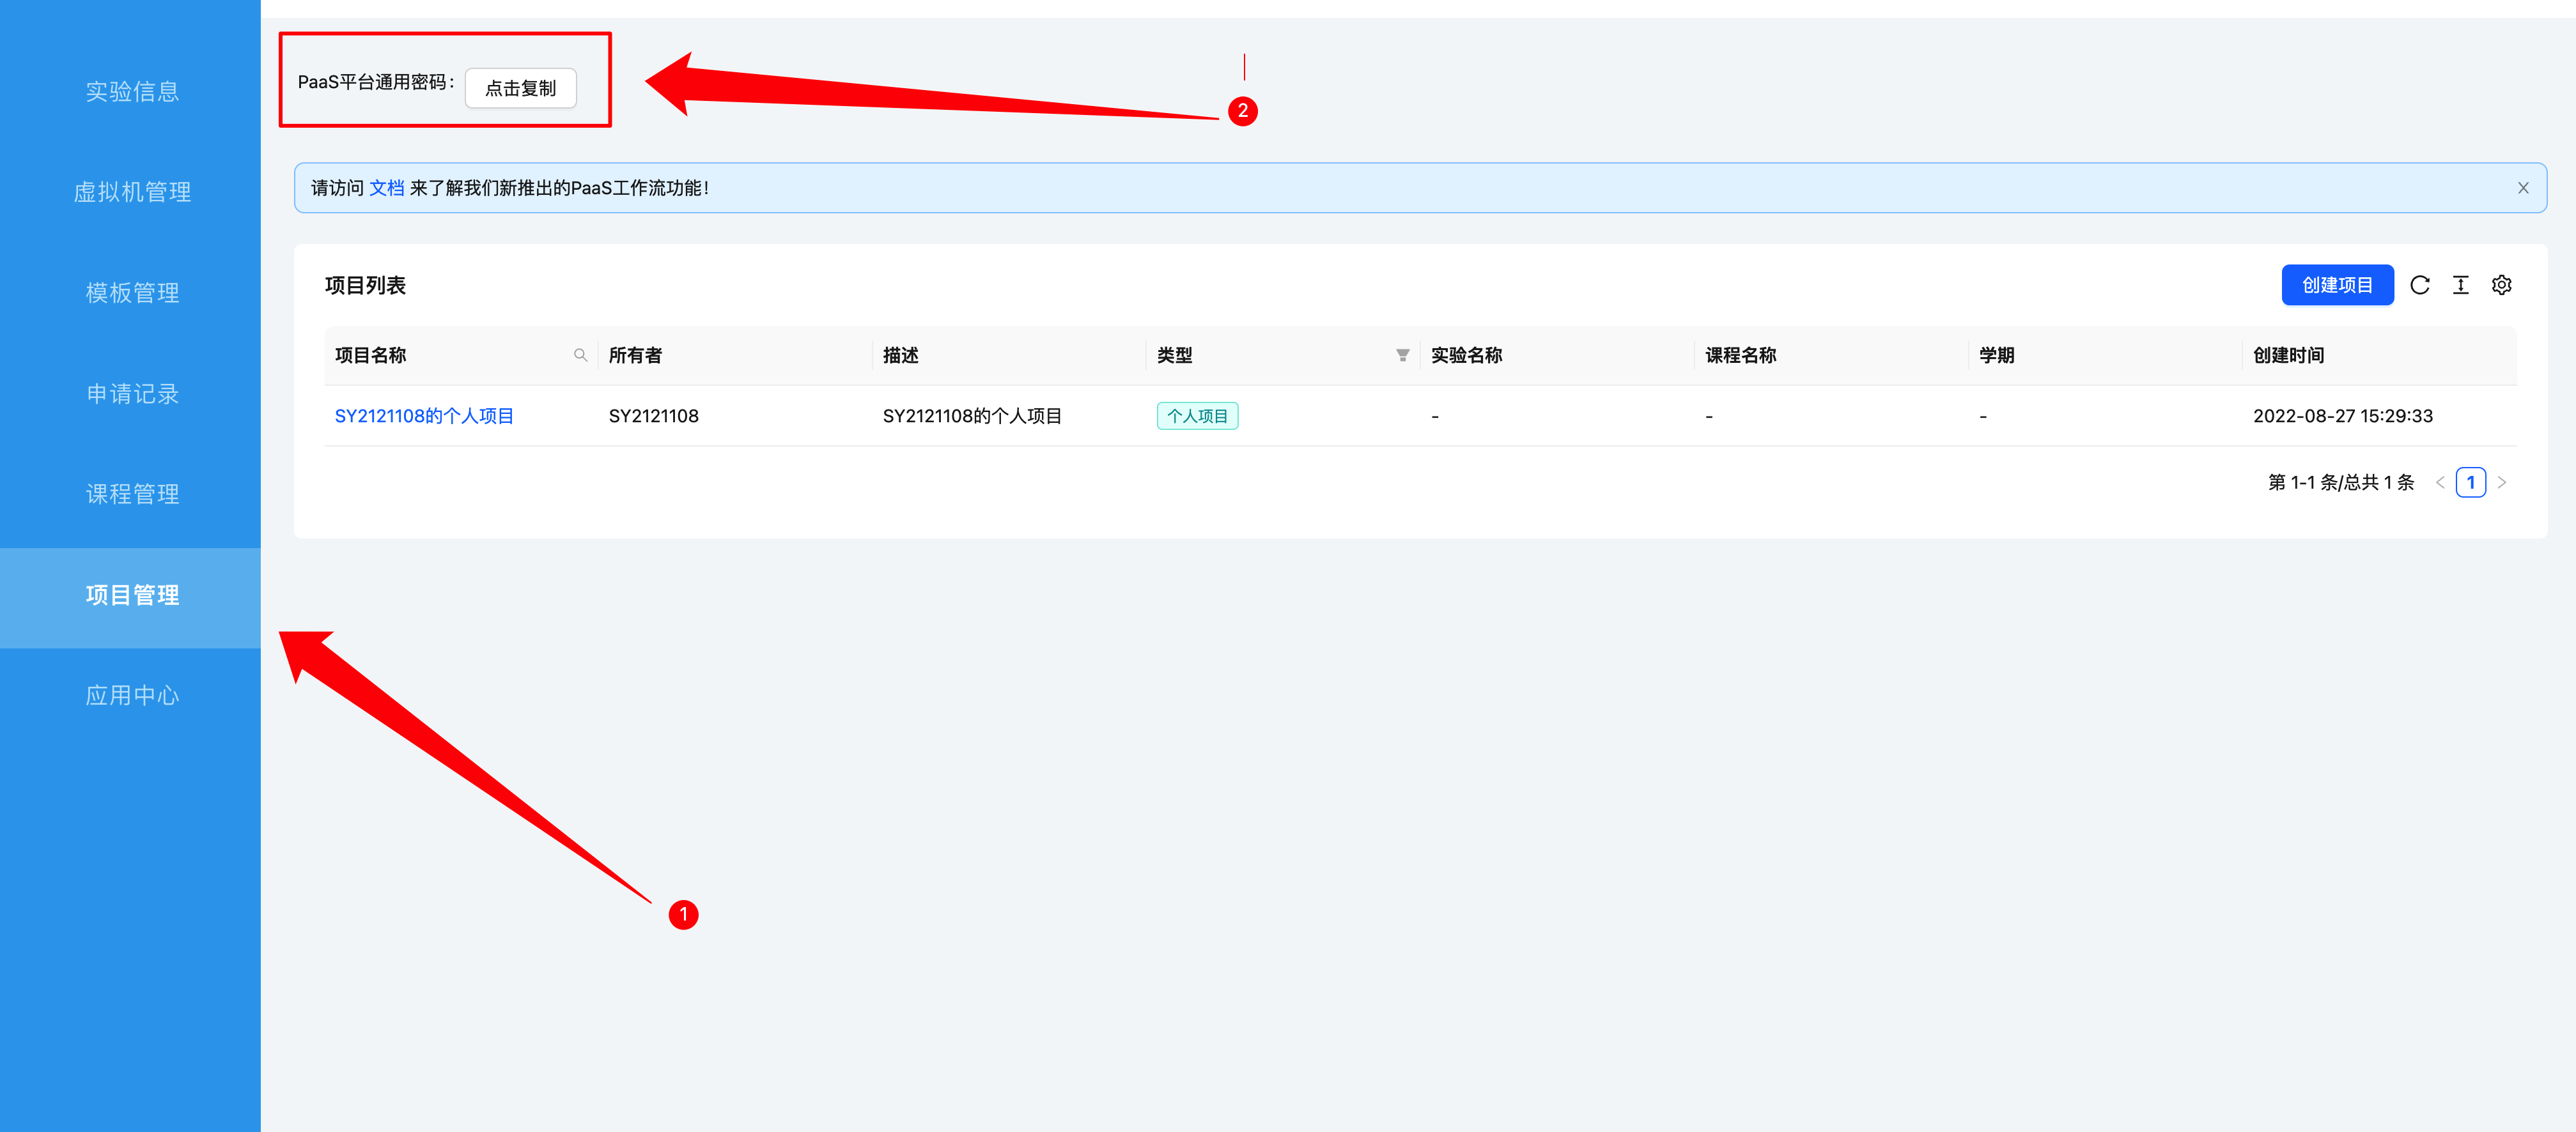2576x1132 pixels.
Task: Open the column settings gear icon
Action: point(2501,286)
